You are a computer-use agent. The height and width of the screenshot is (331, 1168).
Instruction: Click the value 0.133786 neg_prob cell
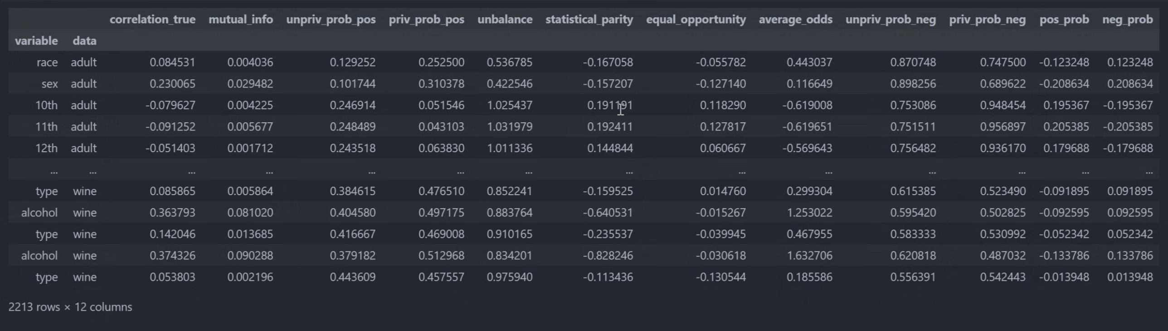1130,255
